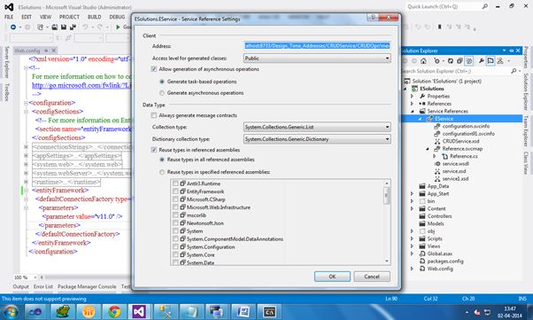
Task: Click the Solution Explorer search magnifier icon
Action: (514, 71)
